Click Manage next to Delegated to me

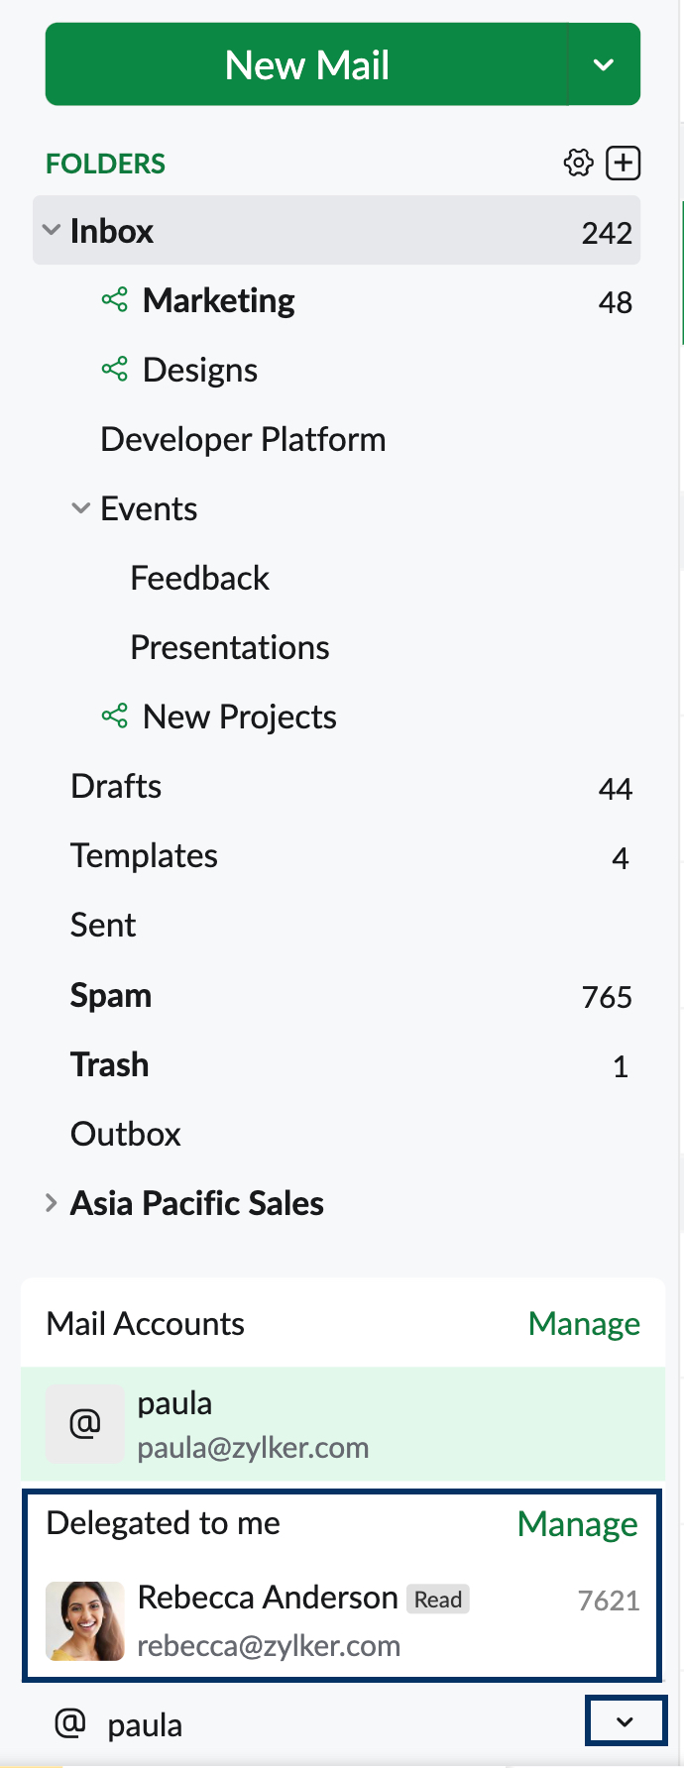pos(577,1524)
